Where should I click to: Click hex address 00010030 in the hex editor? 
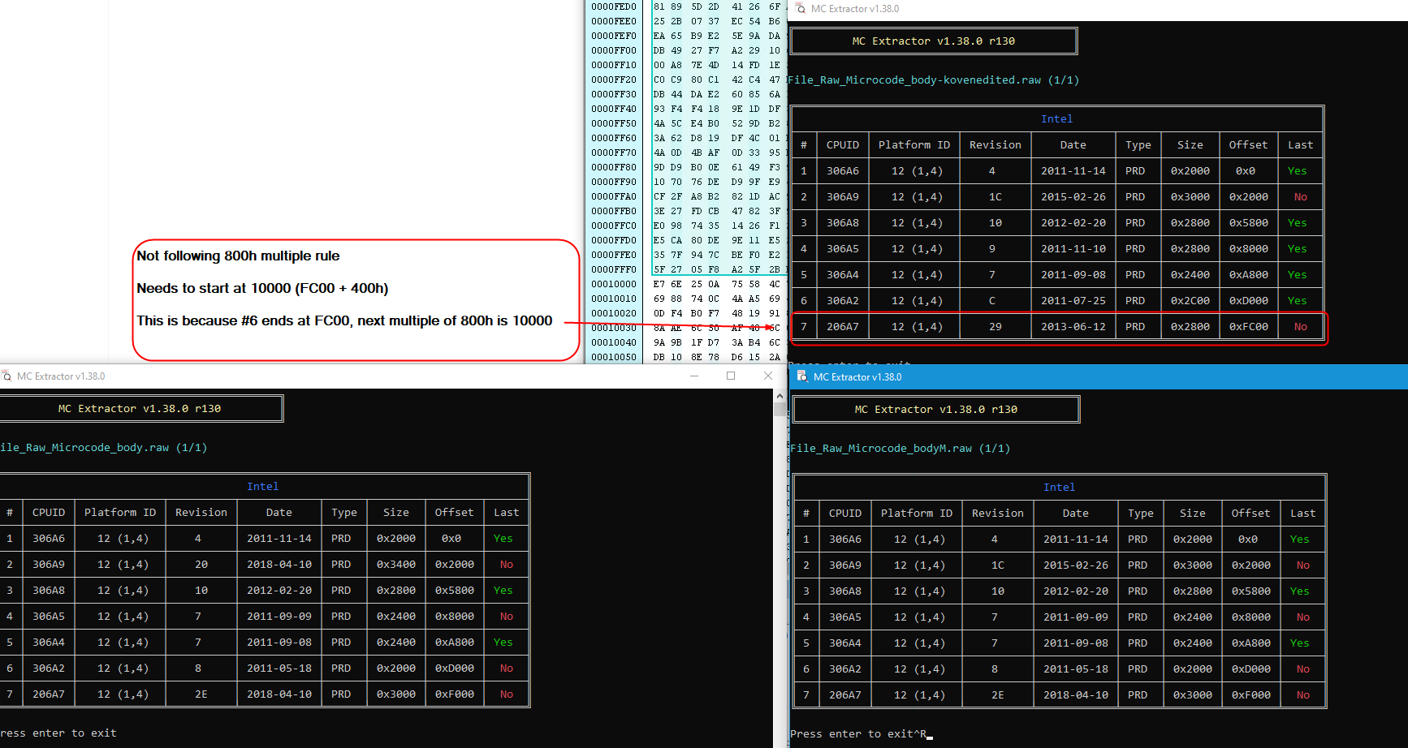pos(614,328)
